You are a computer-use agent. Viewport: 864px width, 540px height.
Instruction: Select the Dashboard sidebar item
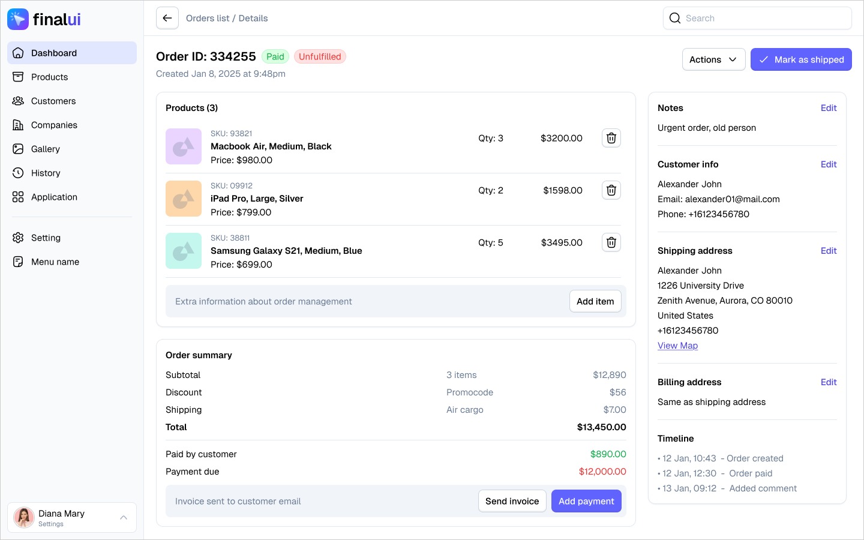[53, 53]
